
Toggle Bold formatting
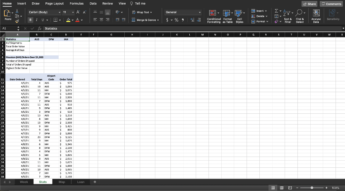click(x=31, y=20)
